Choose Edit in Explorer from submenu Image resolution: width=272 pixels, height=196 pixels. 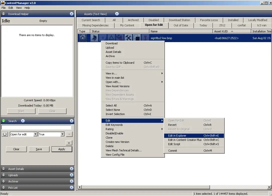pyautogui.click(x=177, y=136)
